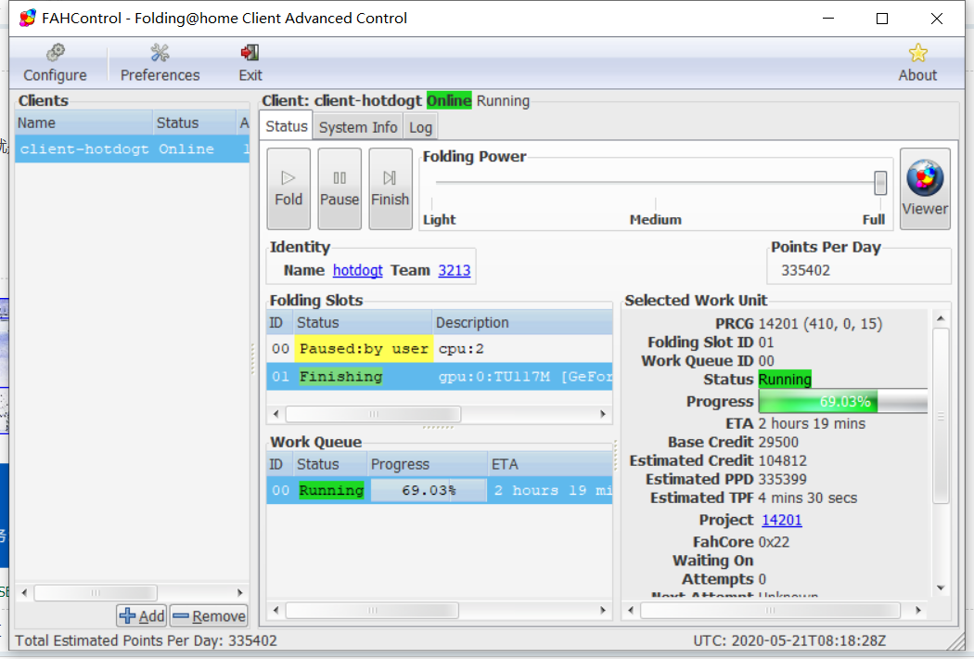Click the Folding Slots scroll left arrow
This screenshot has width=974, height=659.
pyautogui.click(x=276, y=414)
